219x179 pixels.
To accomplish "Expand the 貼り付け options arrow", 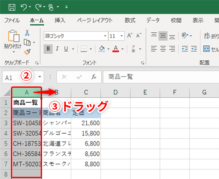I will tap(14, 52).
